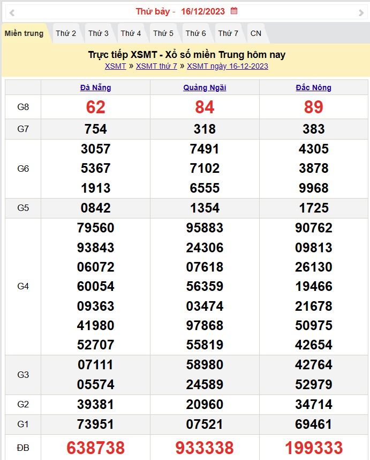Click the G4 result 60054
Image resolution: width=370 pixels, height=460 pixels.
point(95,286)
